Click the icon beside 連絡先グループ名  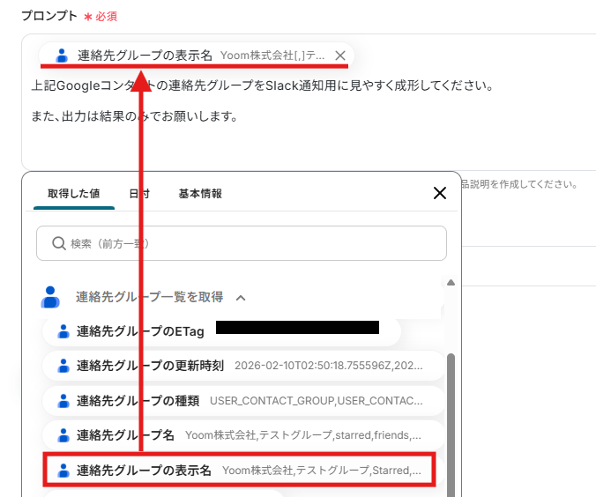63,435
